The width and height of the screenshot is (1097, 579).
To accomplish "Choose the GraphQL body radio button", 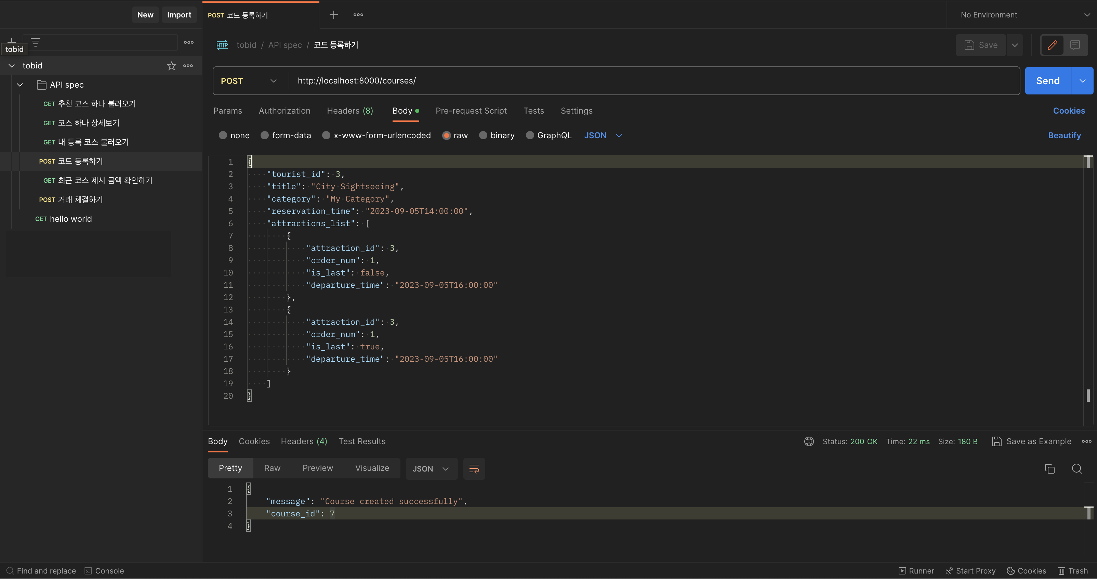I will [530, 136].
